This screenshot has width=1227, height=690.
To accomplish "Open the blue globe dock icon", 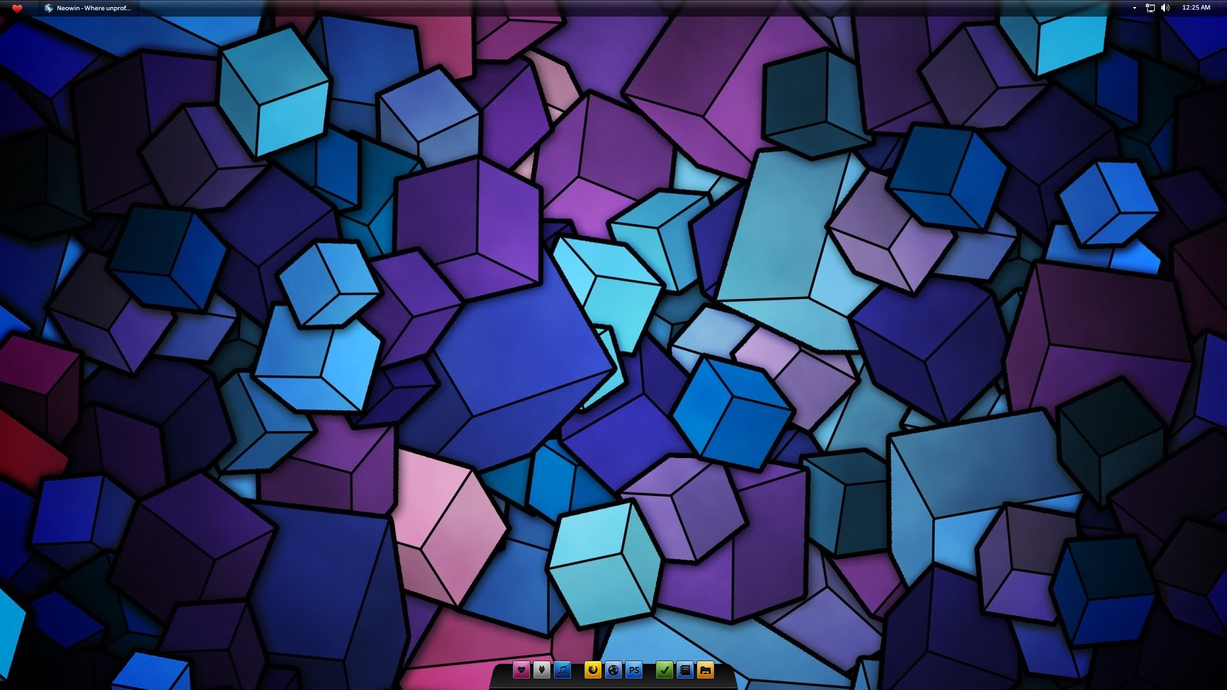I will pyautogui.click(x=613, y=670).
